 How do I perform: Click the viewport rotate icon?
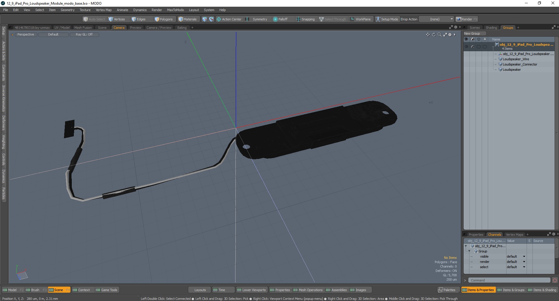[434, 35]
